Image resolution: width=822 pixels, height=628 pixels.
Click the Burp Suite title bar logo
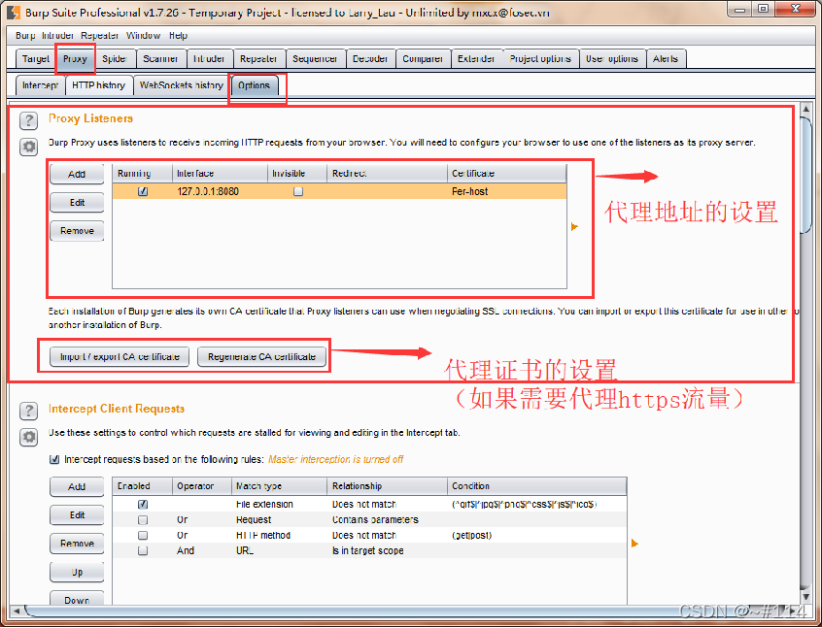tap(14, 12)
